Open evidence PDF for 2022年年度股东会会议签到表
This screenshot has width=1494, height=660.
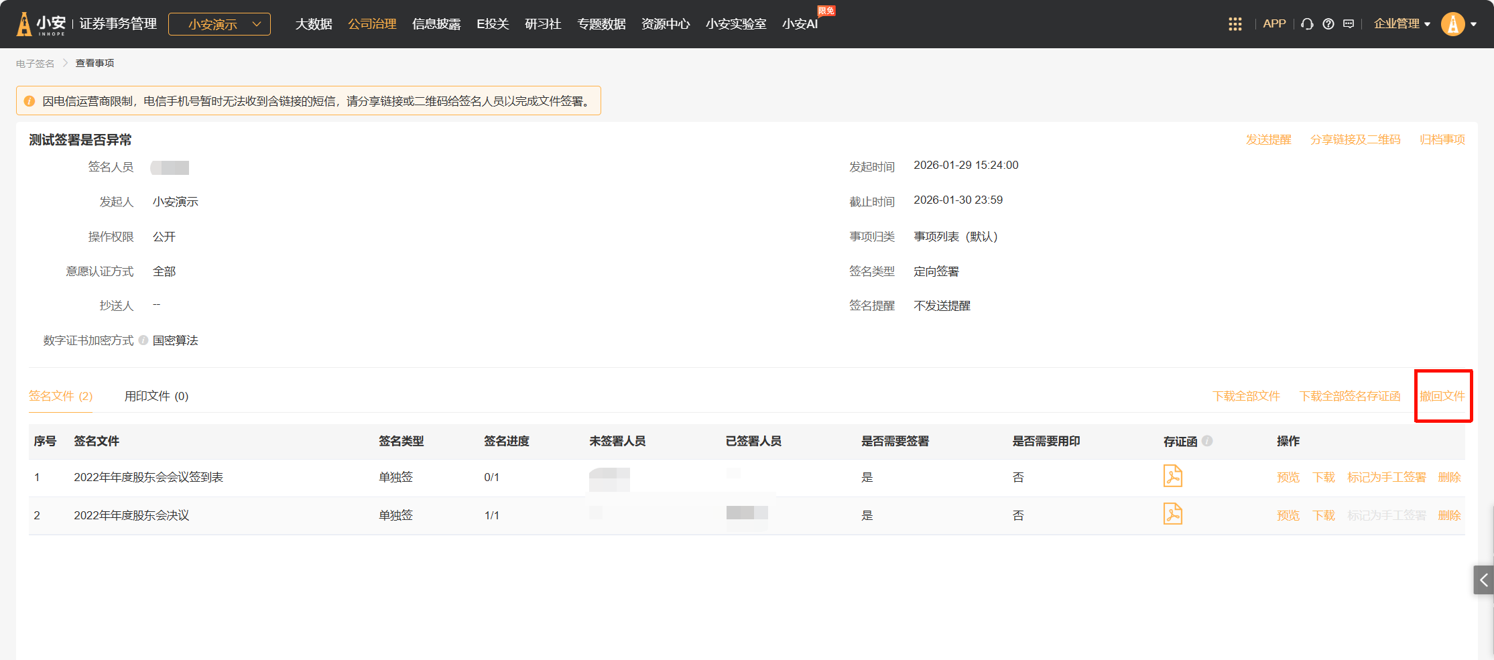(x=1172, y=476)
